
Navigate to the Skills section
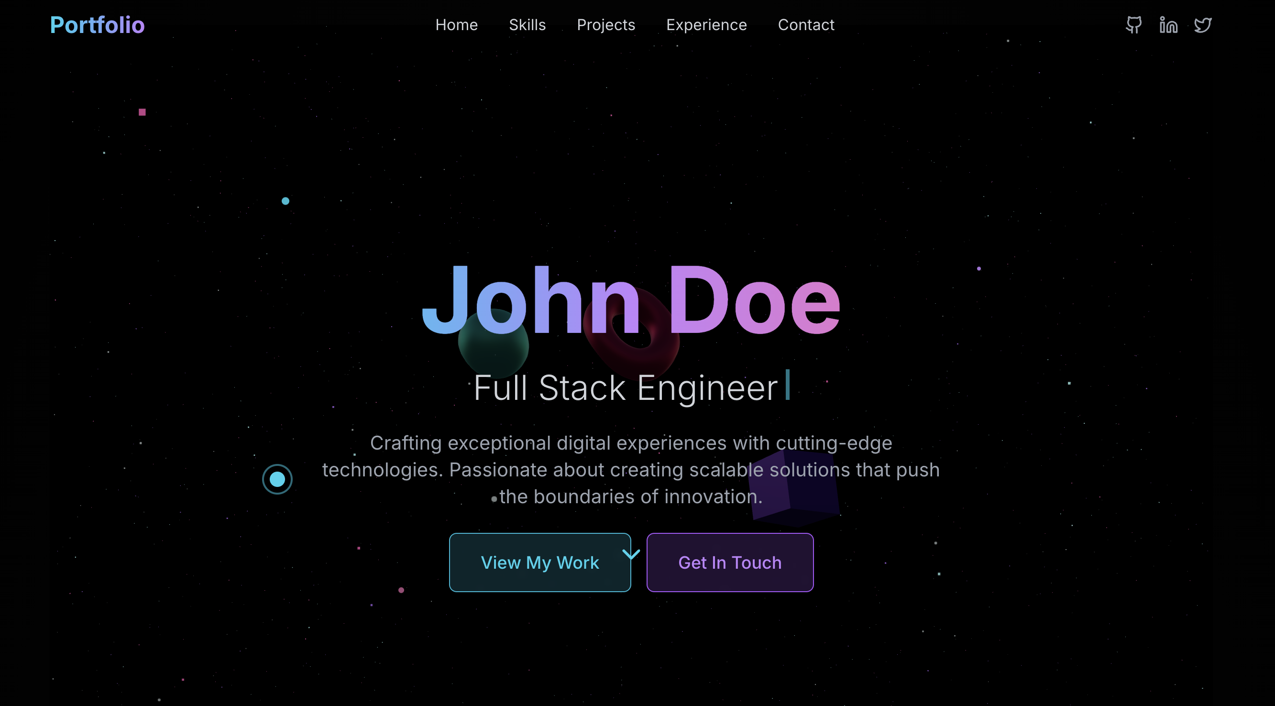tap(527, 25)
